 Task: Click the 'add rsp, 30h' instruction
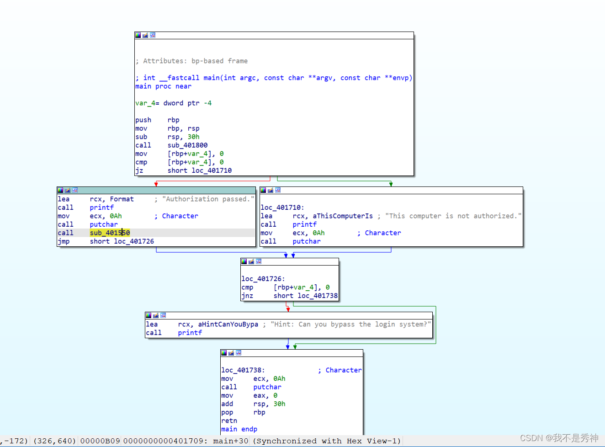253,404
